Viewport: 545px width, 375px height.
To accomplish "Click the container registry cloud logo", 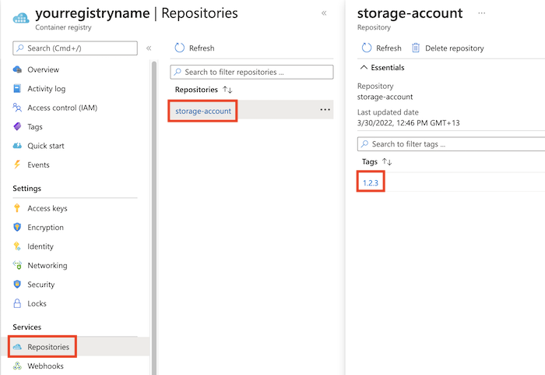I will coord(21,17).
